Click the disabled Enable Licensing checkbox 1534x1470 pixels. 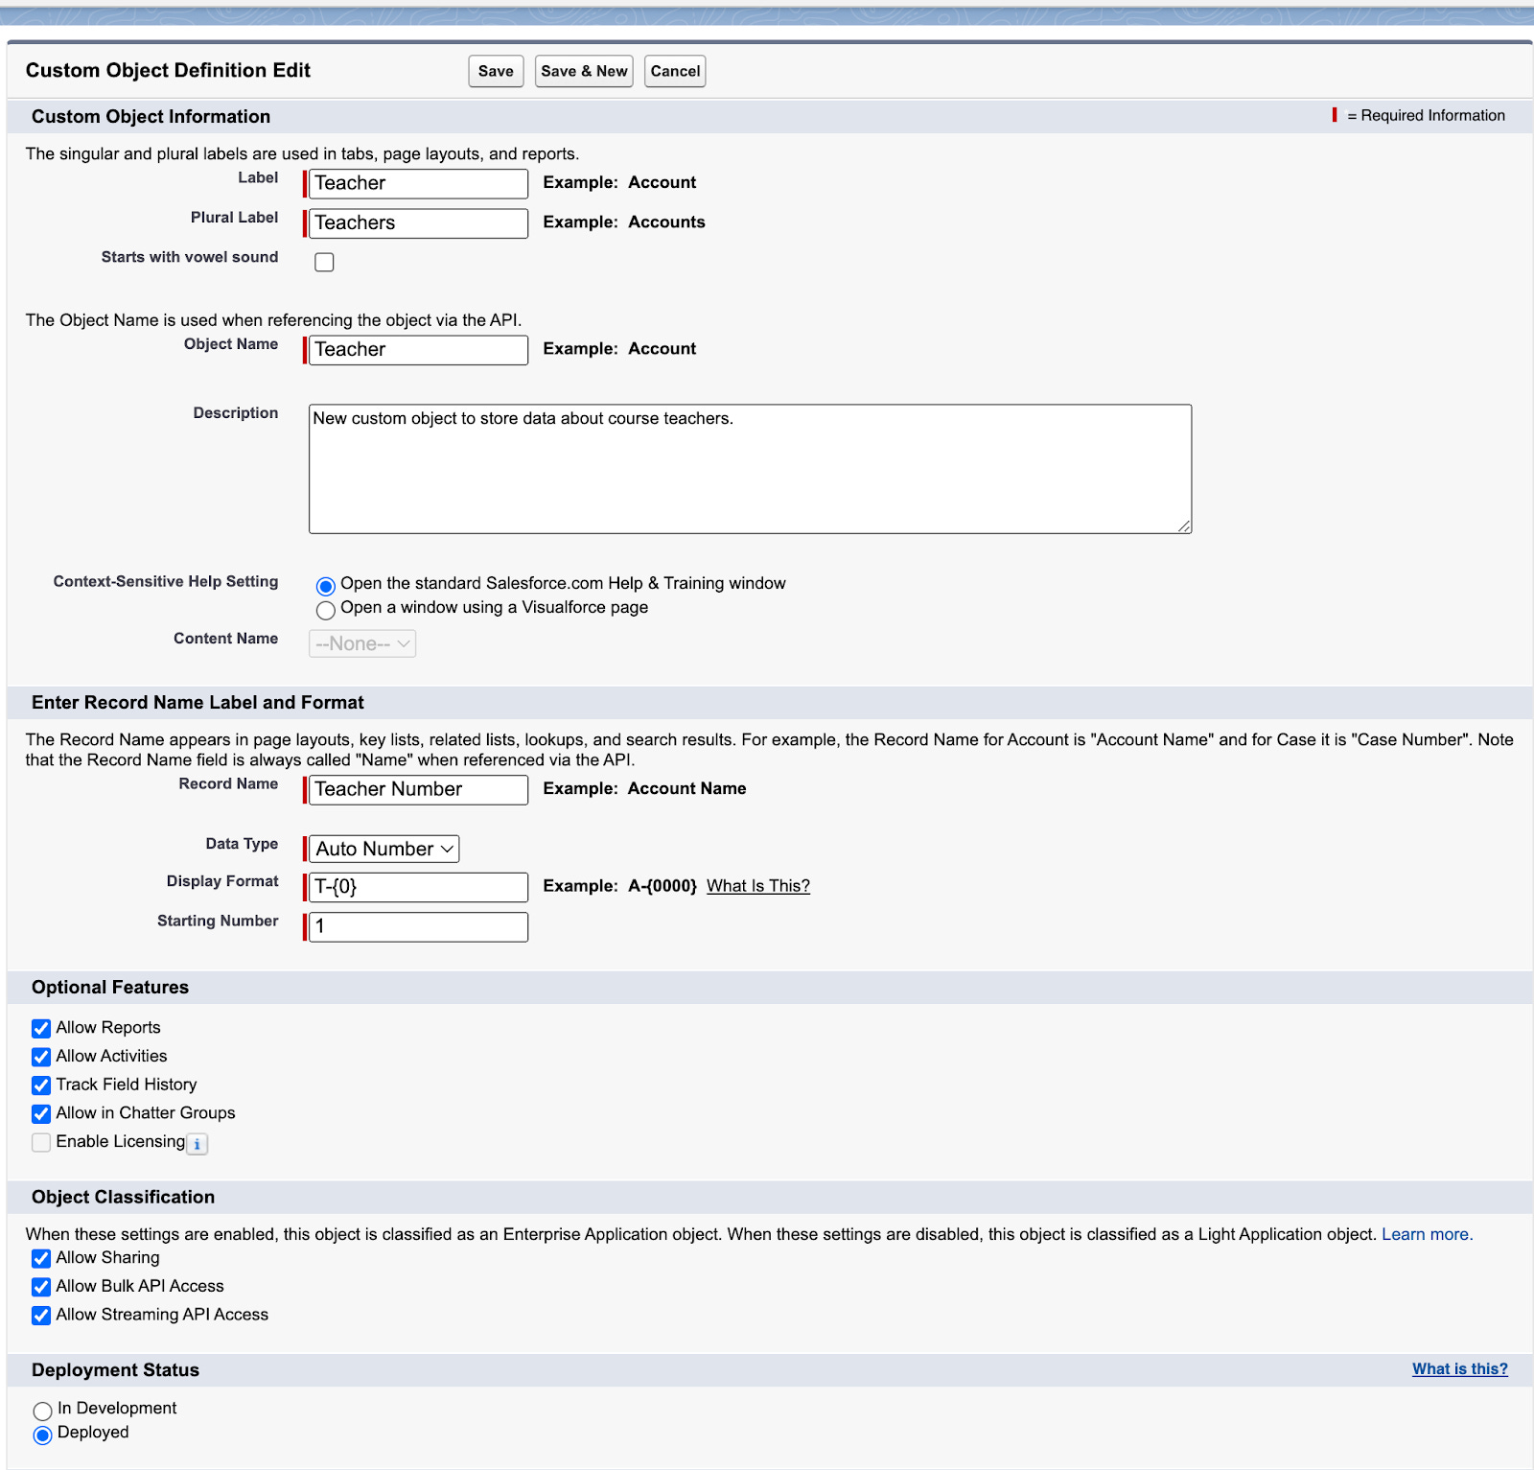tap(41, 1142)
